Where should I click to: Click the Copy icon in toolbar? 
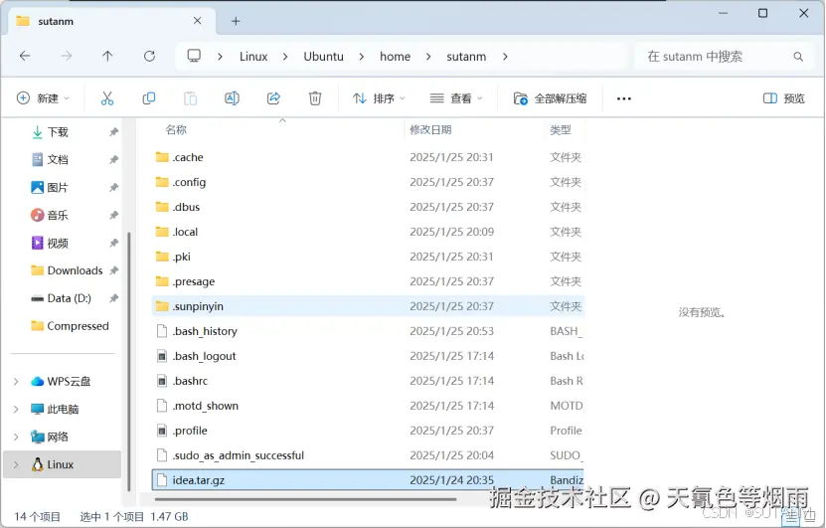pyautogui.click(x=148, y=98)
